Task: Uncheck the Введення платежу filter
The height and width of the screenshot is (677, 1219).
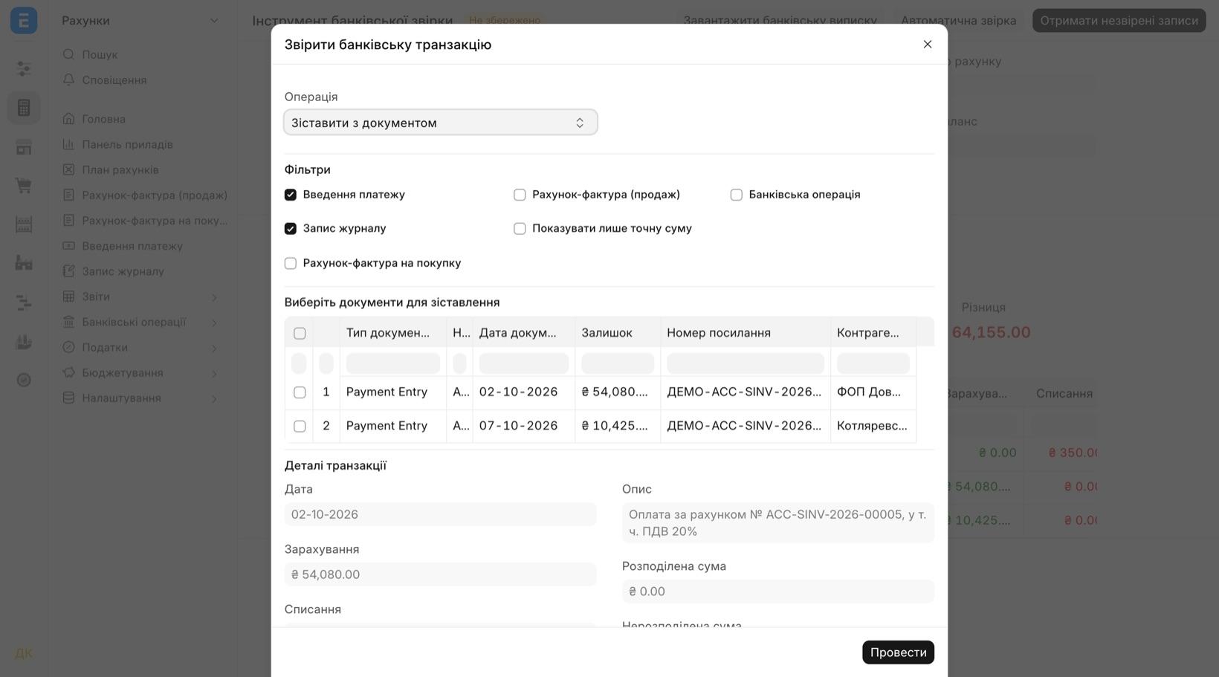Action: click(x=291, y=195)
